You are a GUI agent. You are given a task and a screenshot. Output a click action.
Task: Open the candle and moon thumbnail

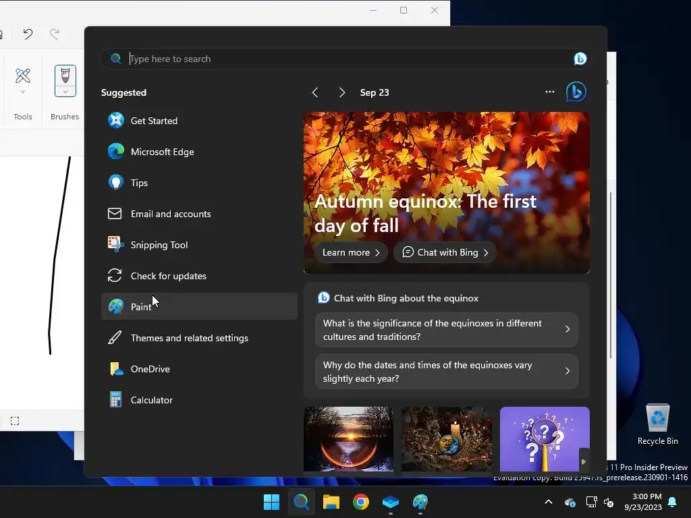447,438
